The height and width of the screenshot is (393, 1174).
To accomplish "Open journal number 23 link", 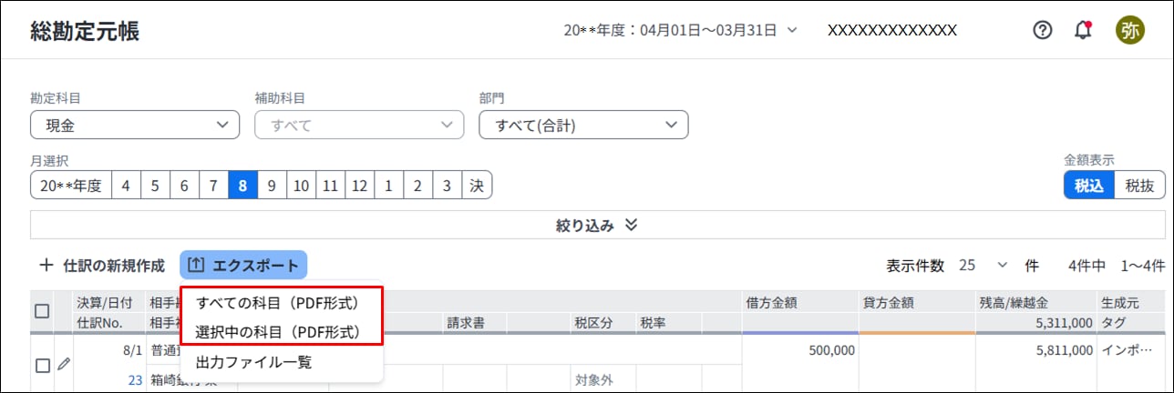I will point(135,380).
